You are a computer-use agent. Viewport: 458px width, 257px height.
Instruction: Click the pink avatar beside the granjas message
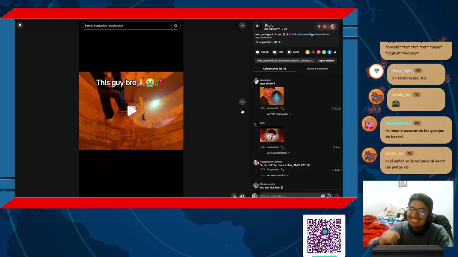(x=369, y=124)
